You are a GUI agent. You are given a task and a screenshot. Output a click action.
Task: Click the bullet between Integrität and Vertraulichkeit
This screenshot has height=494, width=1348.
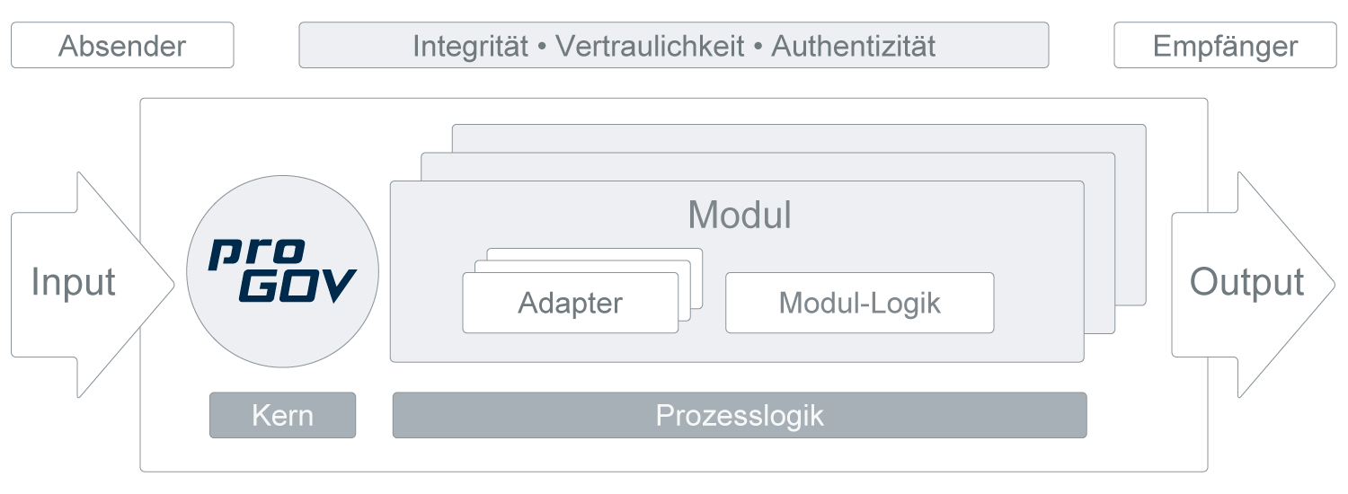(x=541, y=46)
